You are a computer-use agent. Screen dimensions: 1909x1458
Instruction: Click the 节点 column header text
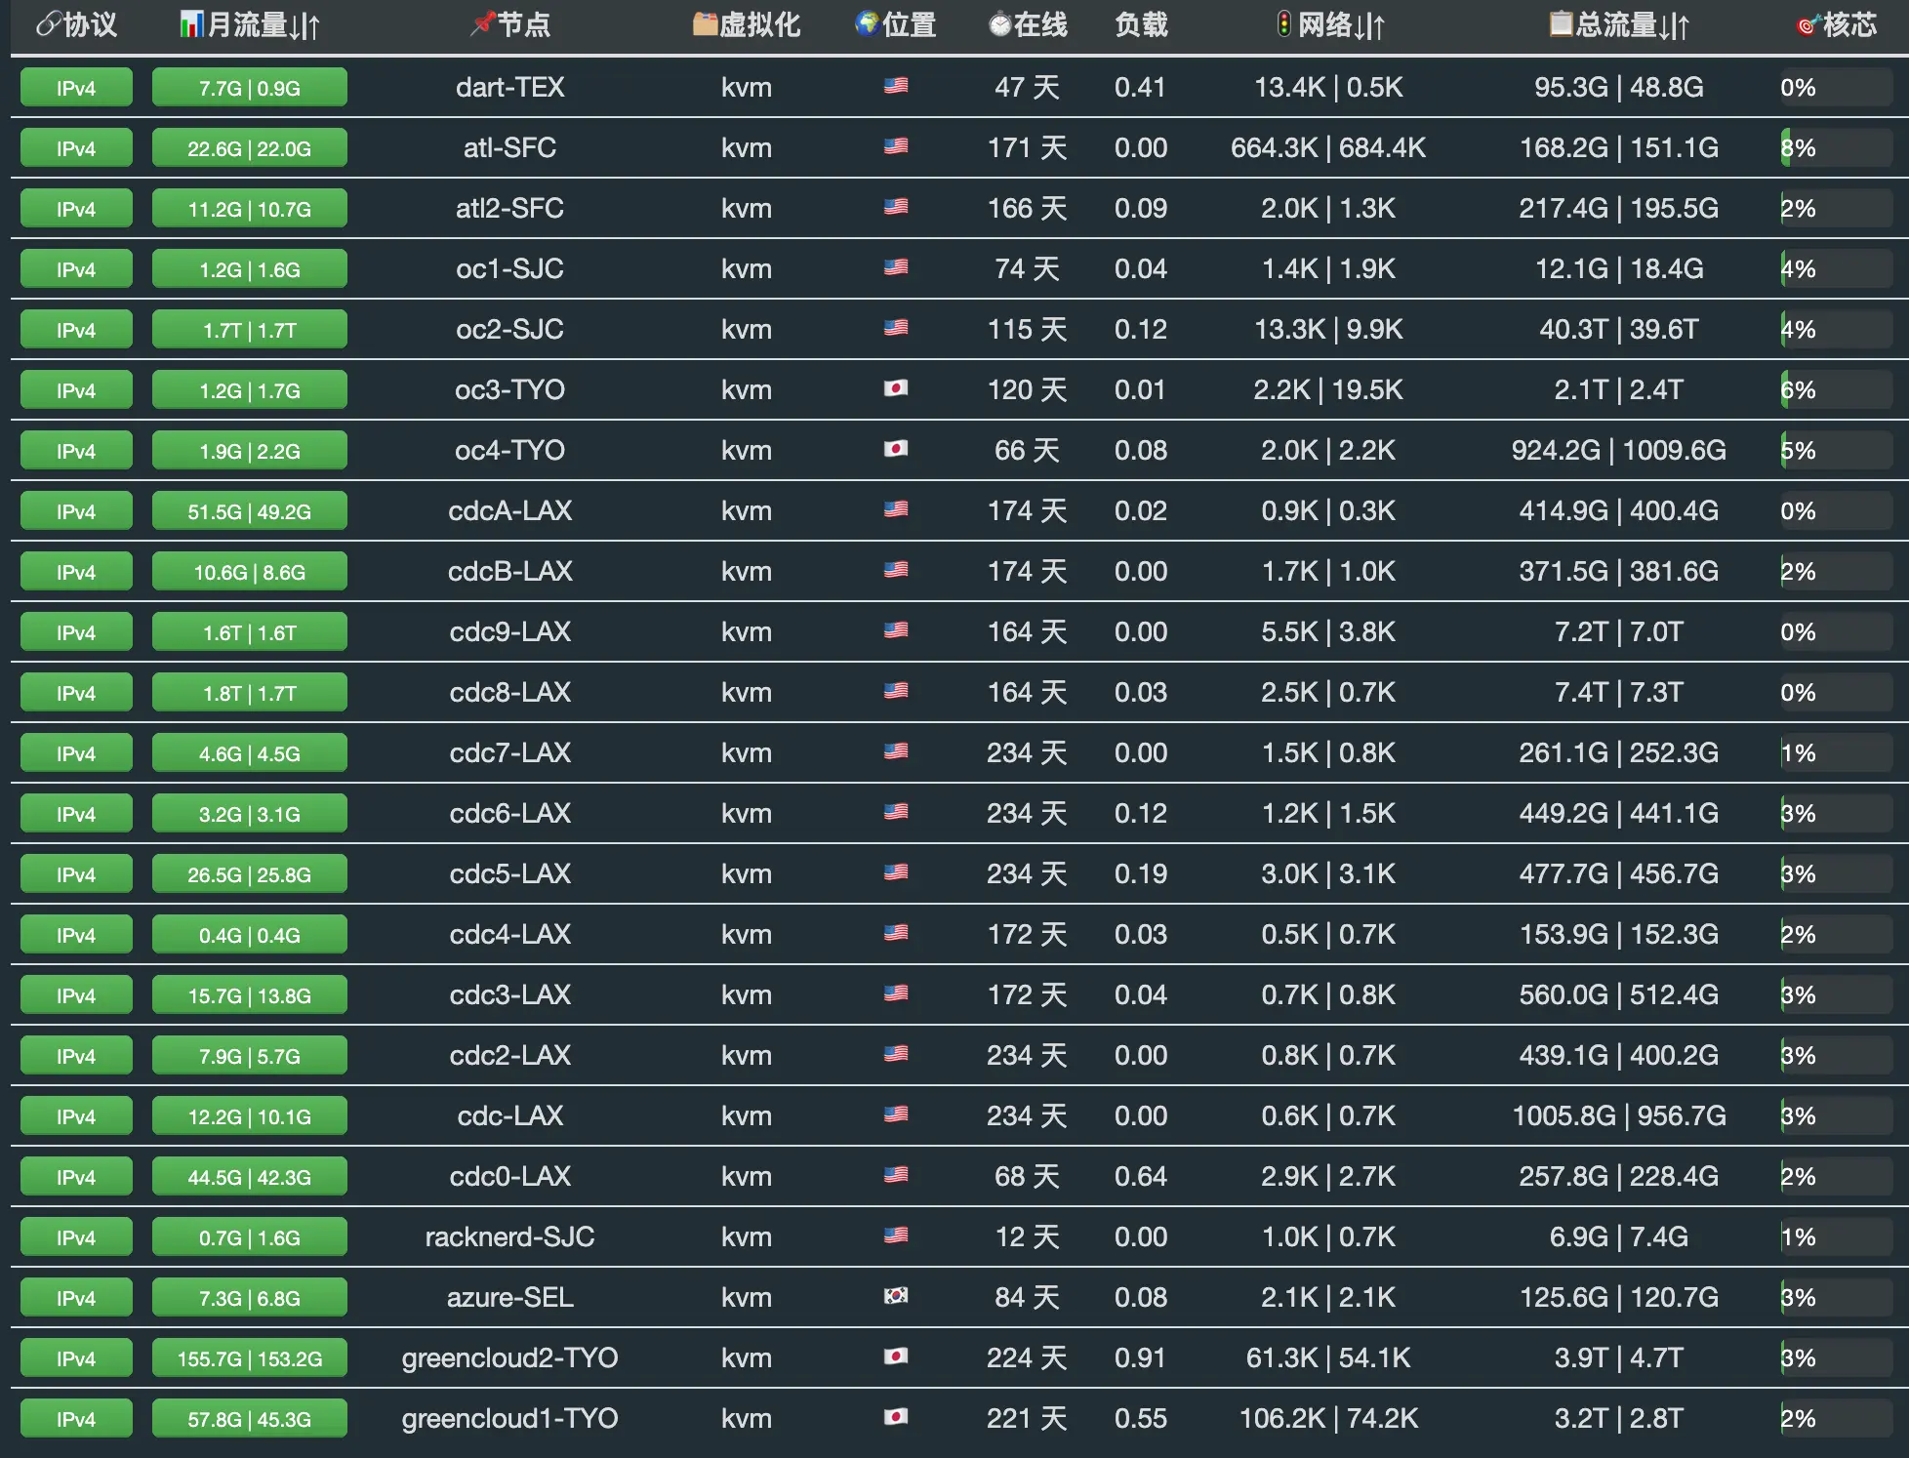pyautogui.click(x=524, y=24)
